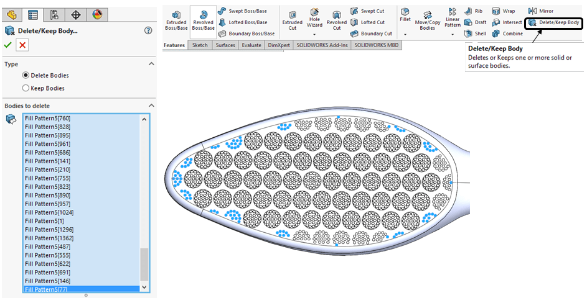Open the Hole Wizard tool
Image resolution: width=587 pixels, height=298 pixels.
tap(314, 19)
